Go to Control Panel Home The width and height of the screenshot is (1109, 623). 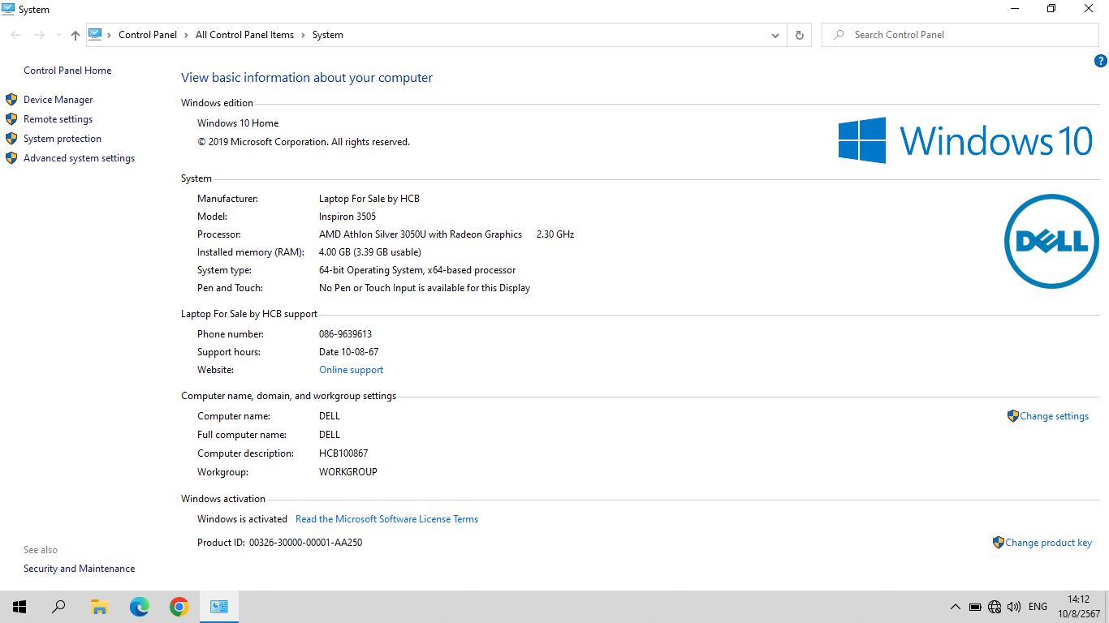(67, 71)
